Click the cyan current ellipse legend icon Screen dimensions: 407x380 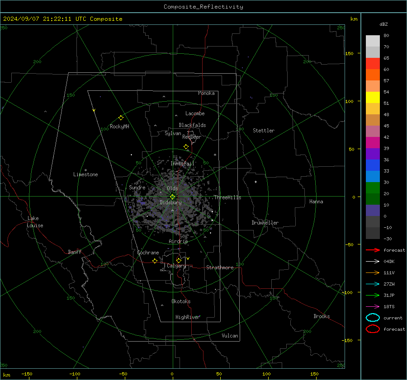(373, 318)
